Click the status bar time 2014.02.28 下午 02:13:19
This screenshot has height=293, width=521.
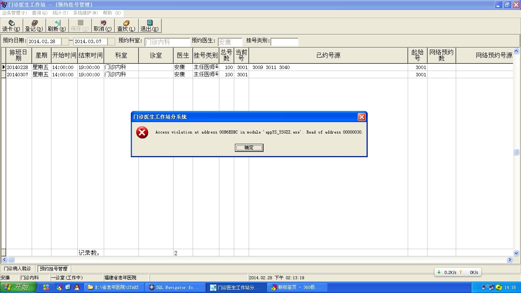tap(277, 278)
